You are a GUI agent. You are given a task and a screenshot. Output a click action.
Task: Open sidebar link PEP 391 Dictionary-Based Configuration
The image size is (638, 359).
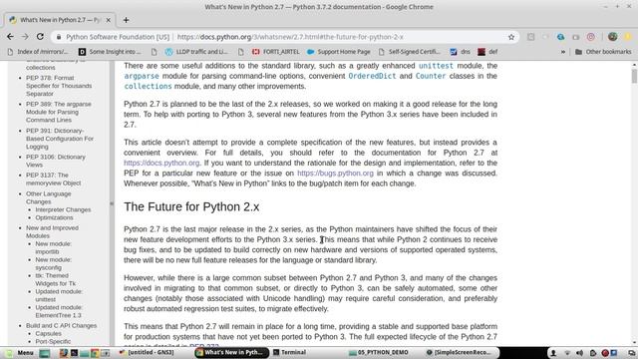click(x=60, y=139)
